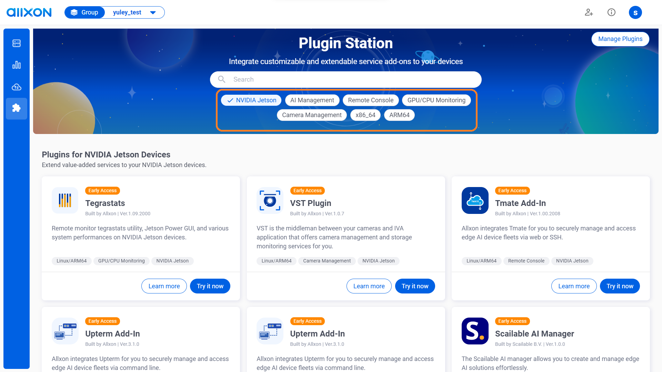Toggle the Remote Console filter chip
Screen dimensions: 662x372
point(371,100)
